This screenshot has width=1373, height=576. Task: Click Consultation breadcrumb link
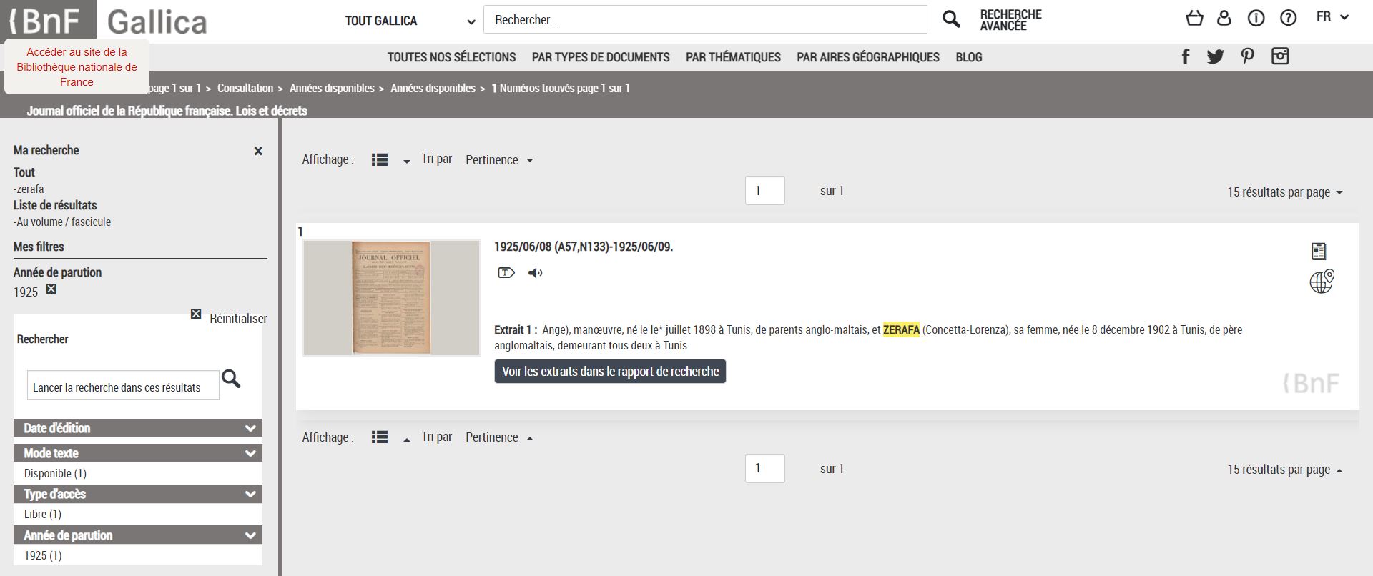[245, 89]
